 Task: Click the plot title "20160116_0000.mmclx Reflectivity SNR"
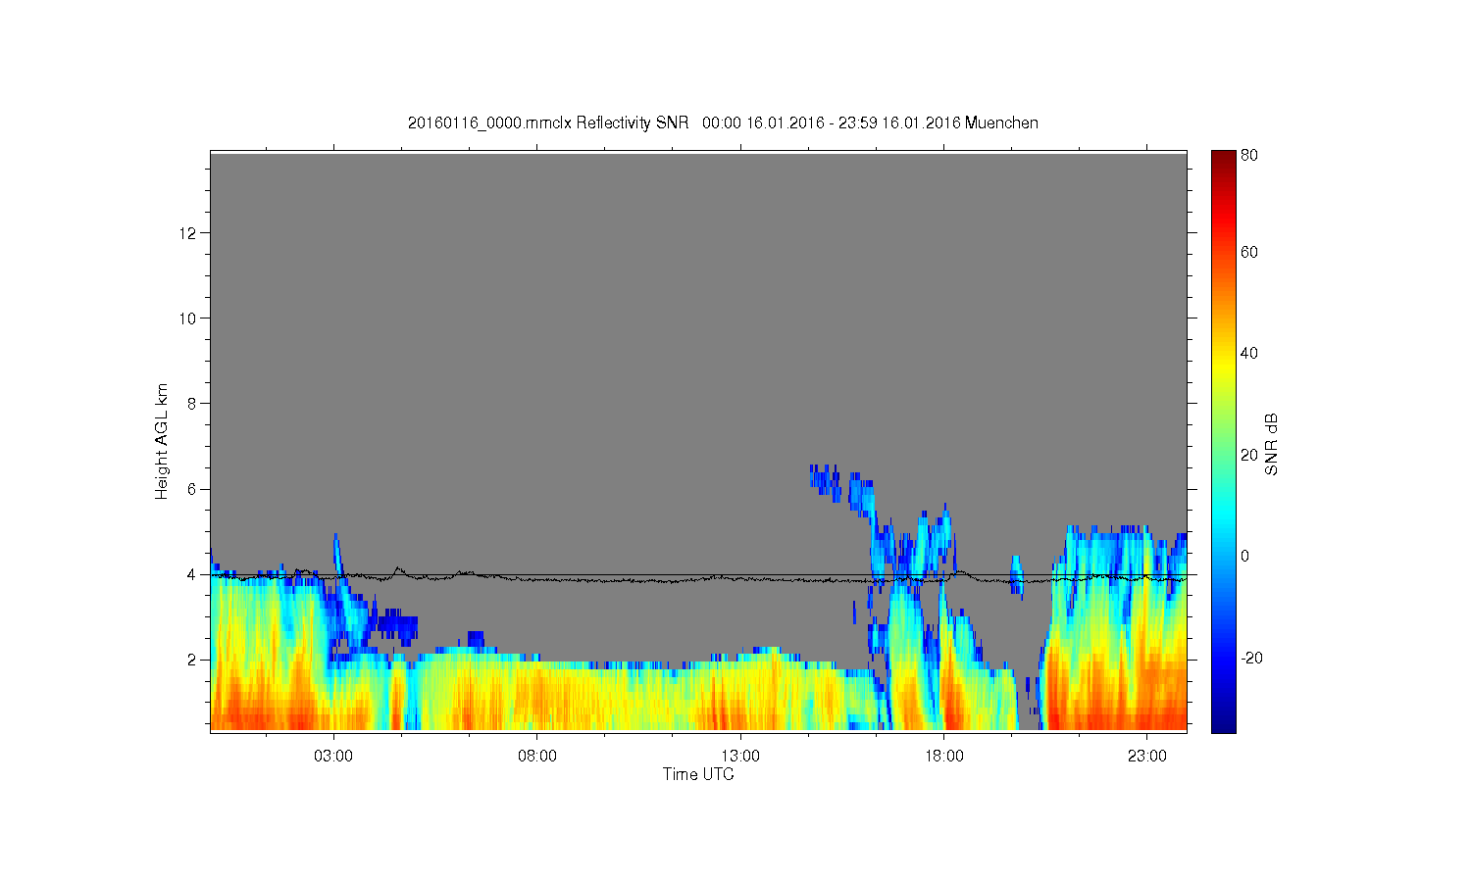pos(548,122)
